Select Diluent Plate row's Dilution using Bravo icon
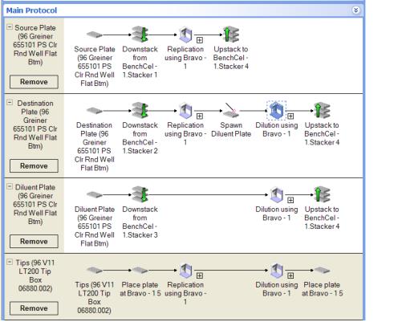 coord(277,194)
